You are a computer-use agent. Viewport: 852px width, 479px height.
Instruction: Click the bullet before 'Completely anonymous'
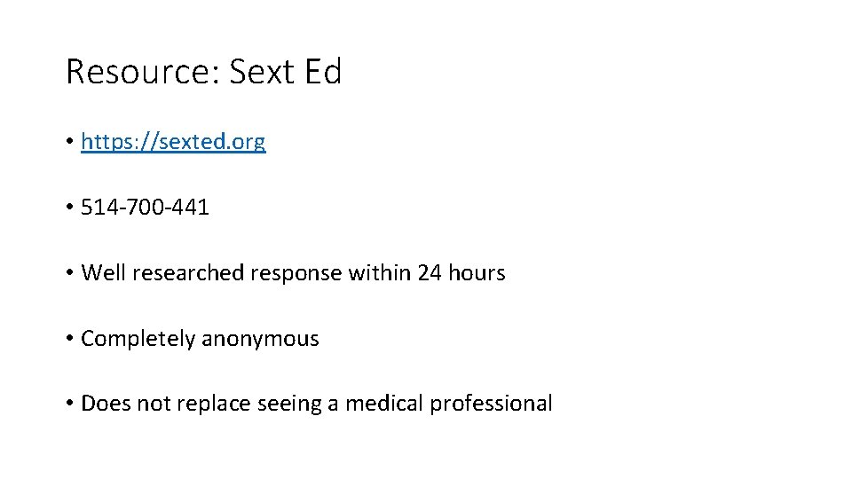tap(69, 339)
